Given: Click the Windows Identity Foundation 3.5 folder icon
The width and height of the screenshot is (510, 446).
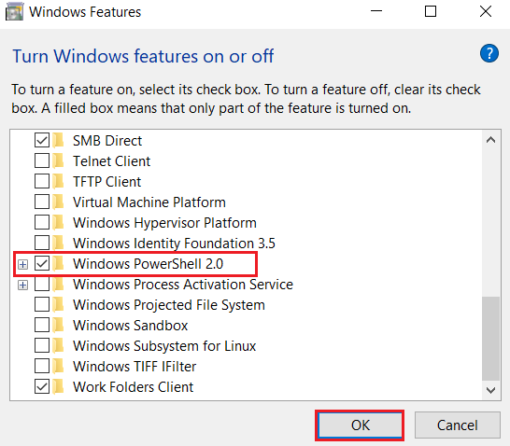Looking at the screenshot, I should click(58, 243).
